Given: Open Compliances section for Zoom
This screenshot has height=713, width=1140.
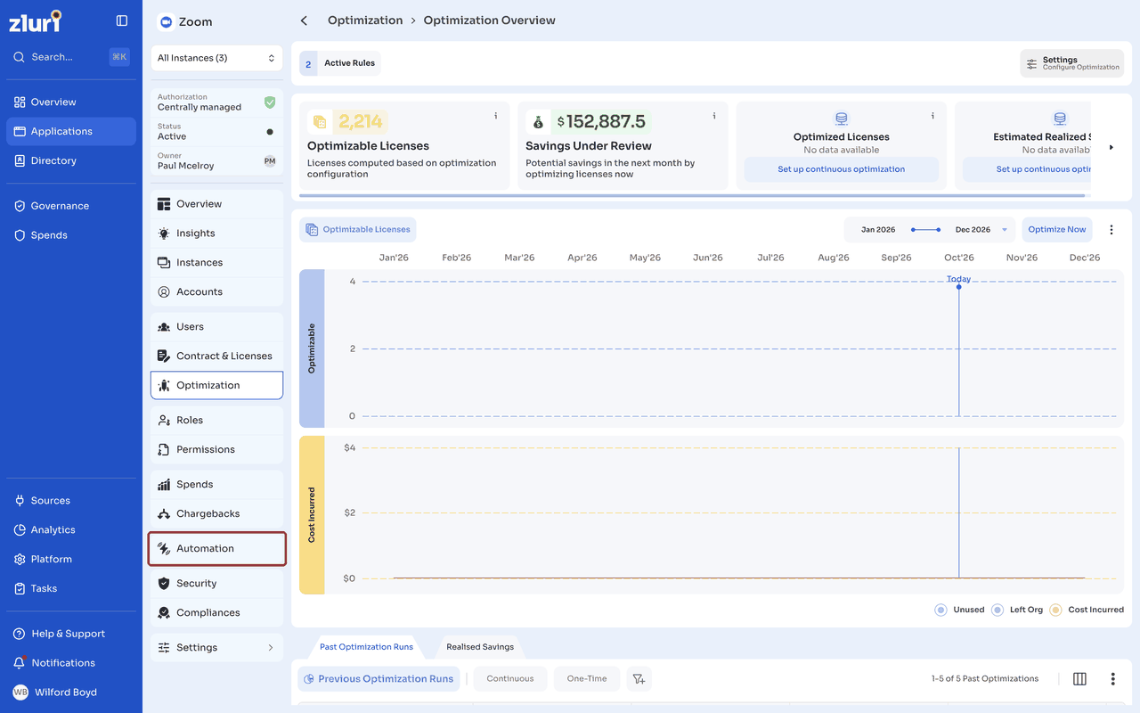Looking at the screenshot, I should point(216,613).
